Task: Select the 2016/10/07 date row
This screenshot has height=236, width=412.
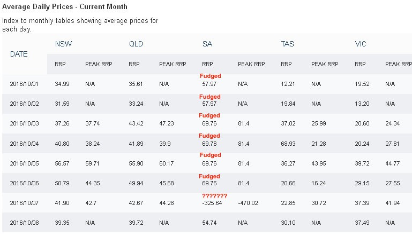Action: [207, 203]
